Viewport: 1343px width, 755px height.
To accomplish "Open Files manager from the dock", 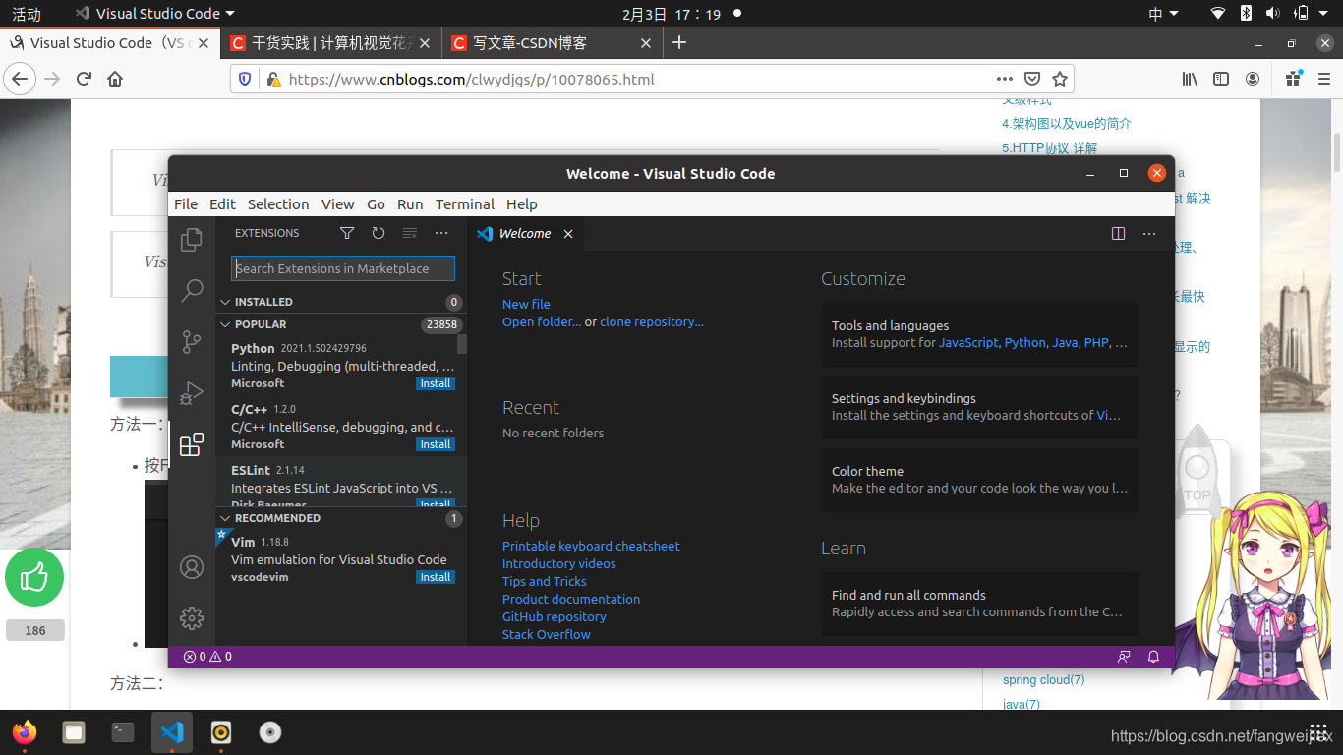I will pyautogui.click(x=74, y=732).
